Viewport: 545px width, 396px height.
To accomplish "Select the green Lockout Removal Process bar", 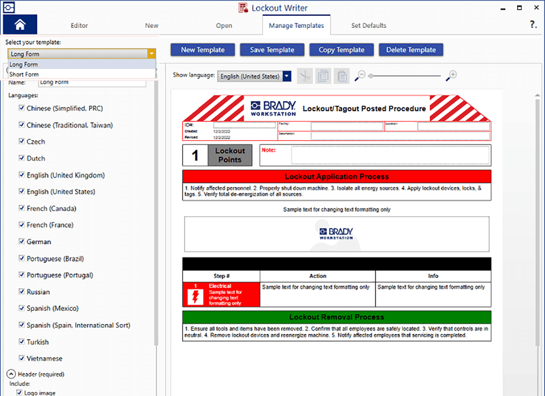I will 336,317.
